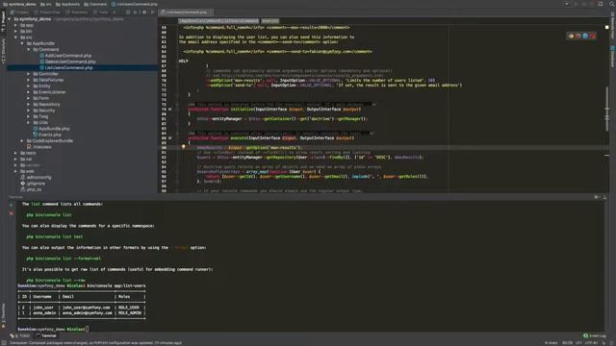The height and width of the screenshot is (346, 616).
Task: Expand the Controller folder arrow
Action: [28, 74]
